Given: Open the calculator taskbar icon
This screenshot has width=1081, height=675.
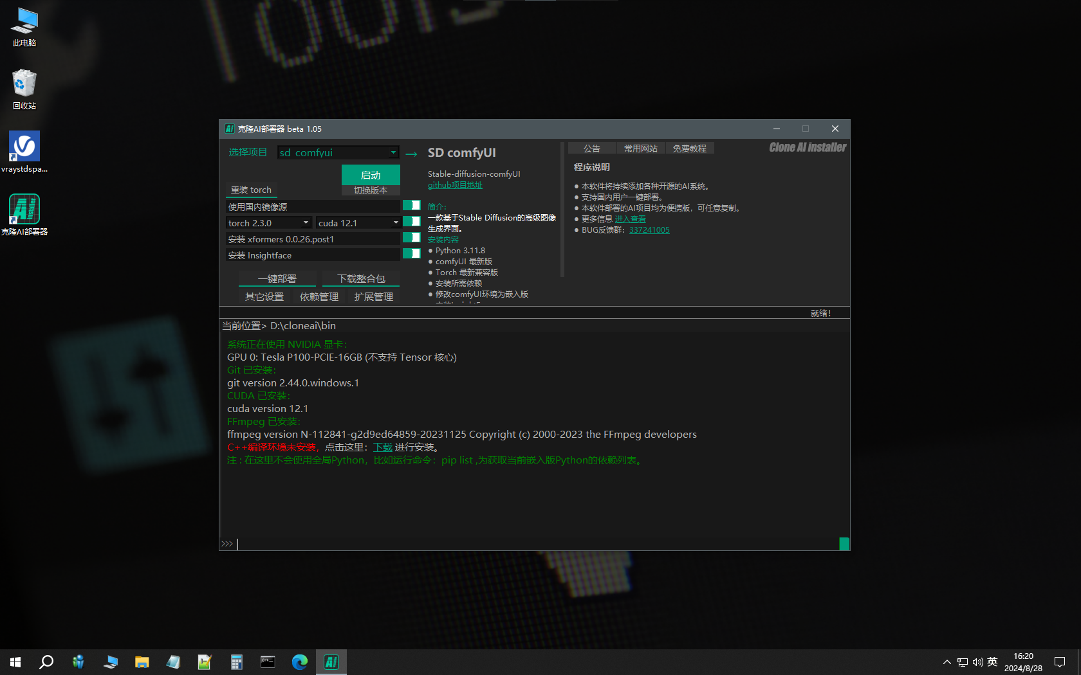Looking at the screenshot, I should (x=237, y=662).
